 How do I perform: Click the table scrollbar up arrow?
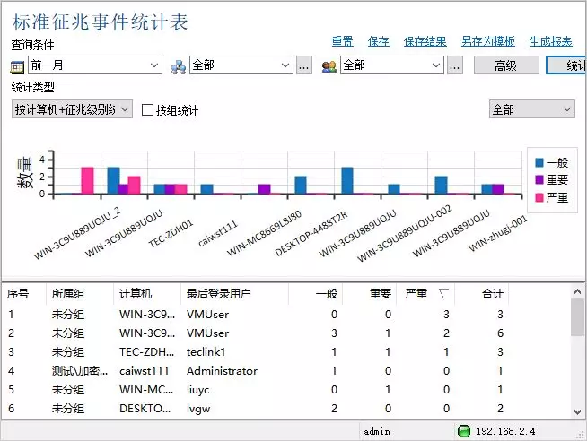pos(578,291)
